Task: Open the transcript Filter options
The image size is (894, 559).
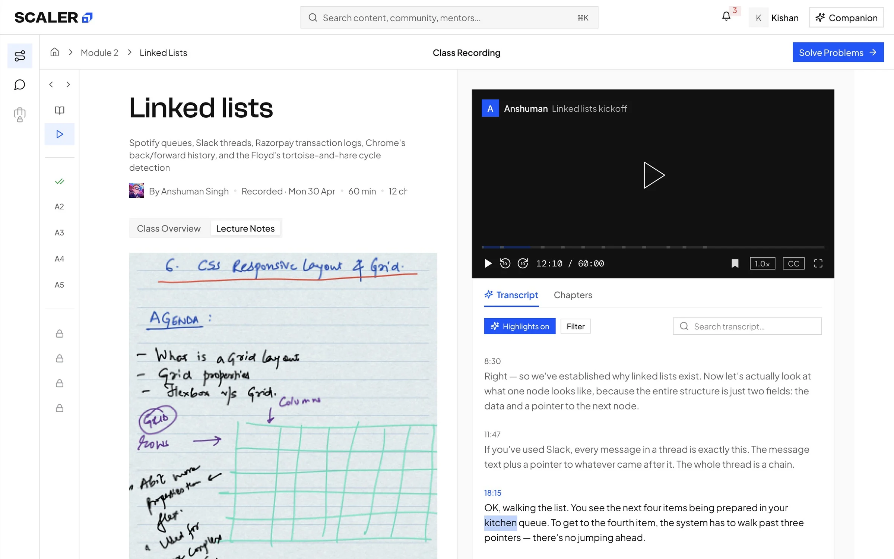Action: (576, 326)
